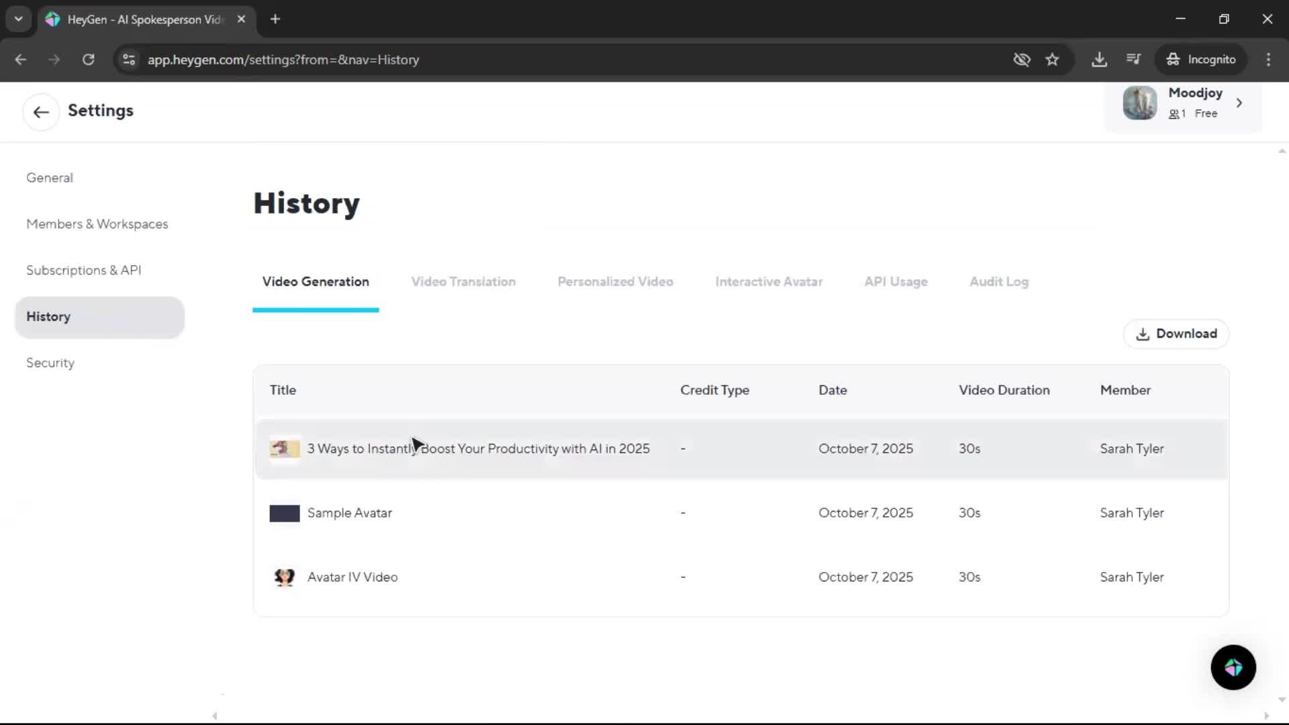Screen dimensions: 1289x725
Task: Go to Security settings
Action: (x=50, y=362)
